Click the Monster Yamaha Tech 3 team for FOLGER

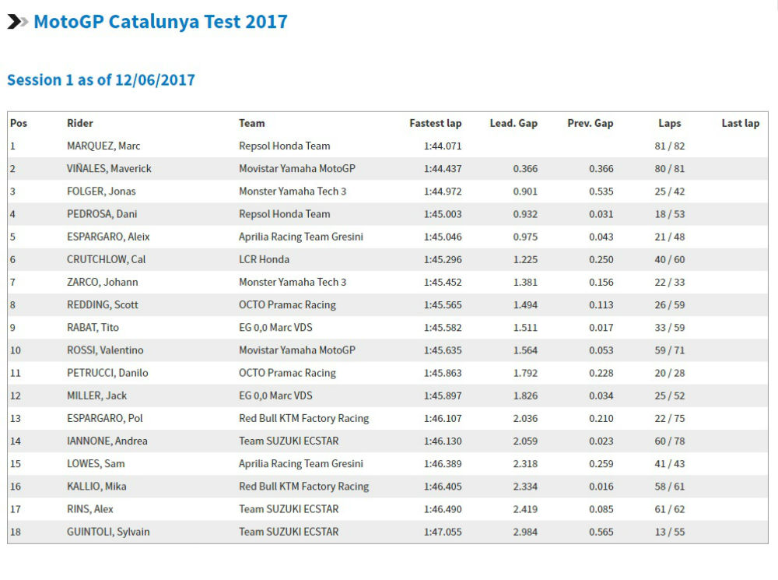click(x=293, y=192)
